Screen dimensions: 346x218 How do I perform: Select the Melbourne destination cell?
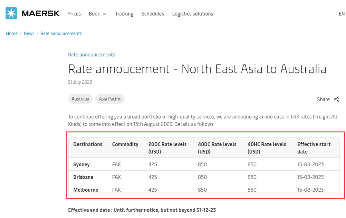coord(86,190)
